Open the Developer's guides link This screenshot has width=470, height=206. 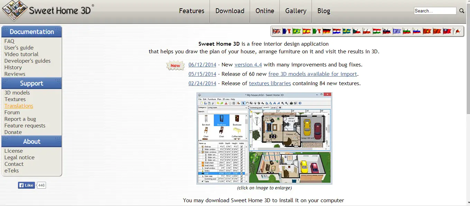click(x=27, y=61)
